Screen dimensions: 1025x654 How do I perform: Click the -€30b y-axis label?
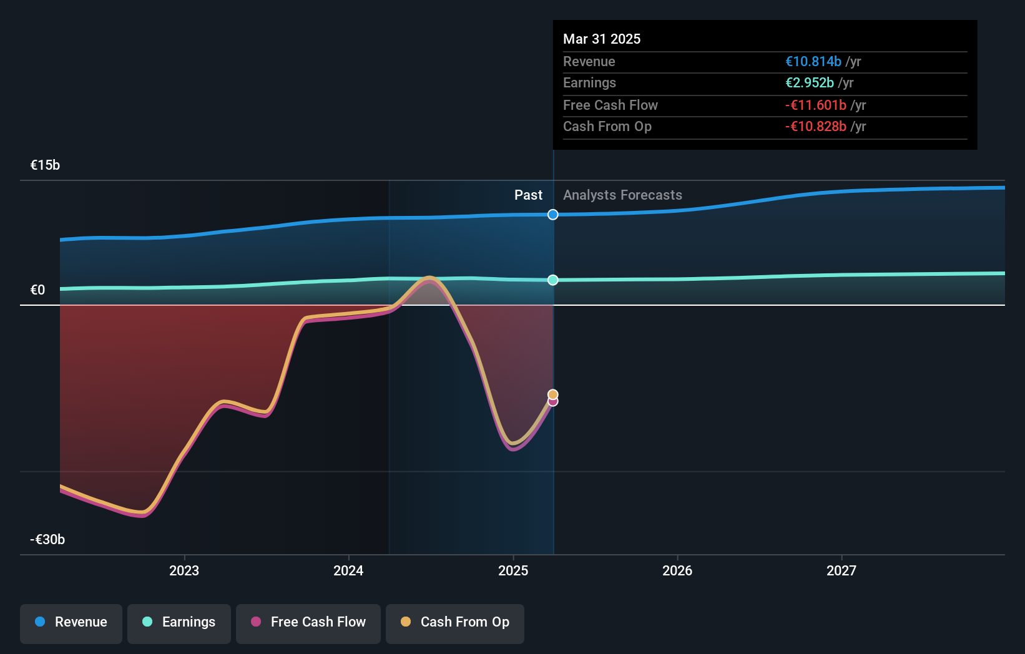click(x=47, y=540)
